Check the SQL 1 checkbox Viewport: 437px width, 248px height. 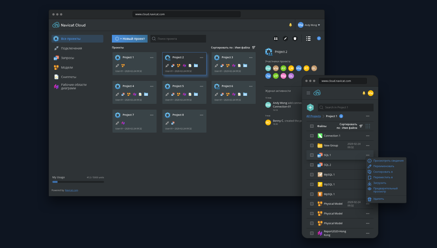[312, 155]
